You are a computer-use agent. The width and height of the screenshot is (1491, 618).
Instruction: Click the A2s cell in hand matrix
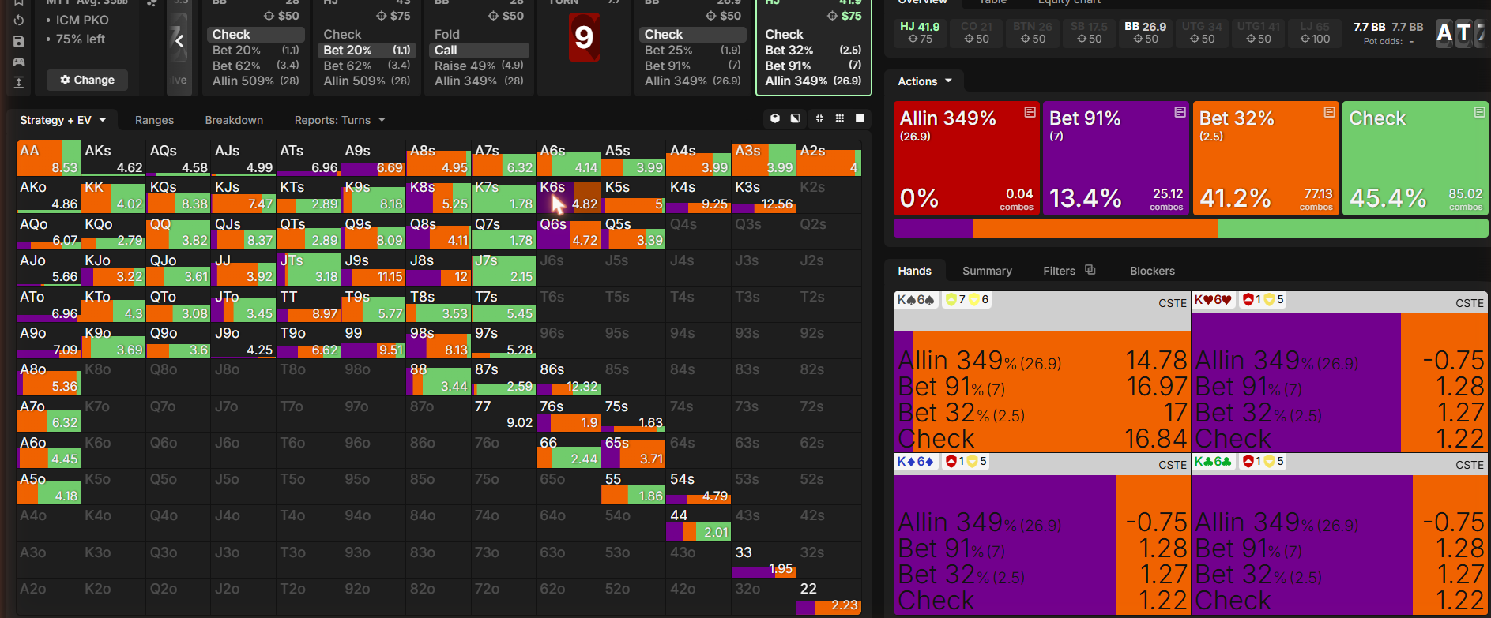pyautogui.click(x=828, y=158)
